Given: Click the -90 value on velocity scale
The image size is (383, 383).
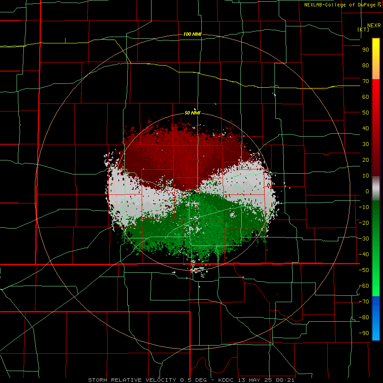Looking at the screenshot, I should (x=364, y=333).
